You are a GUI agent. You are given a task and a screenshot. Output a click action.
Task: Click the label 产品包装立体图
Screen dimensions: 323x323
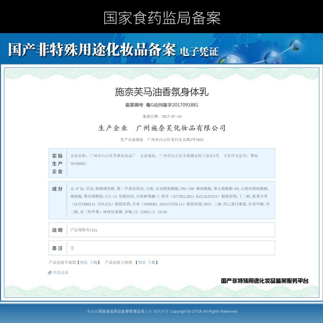tap(119, 262)
